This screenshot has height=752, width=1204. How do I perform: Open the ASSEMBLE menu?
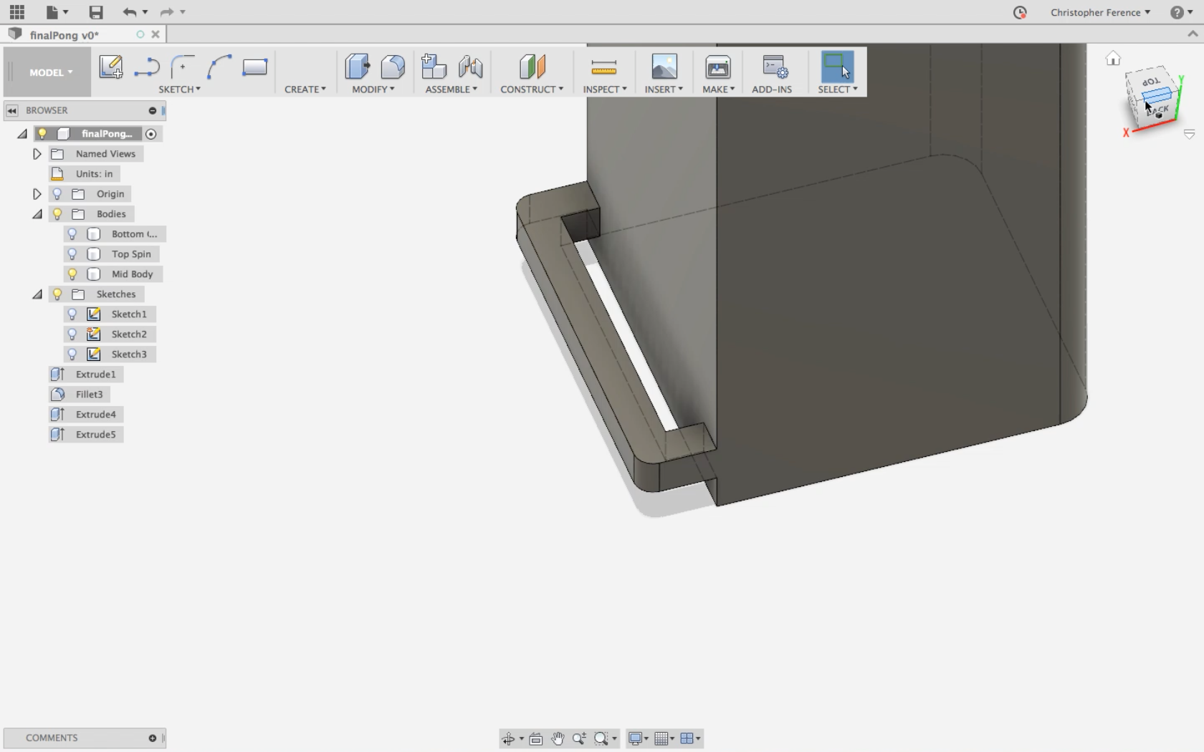pos(451,90)
